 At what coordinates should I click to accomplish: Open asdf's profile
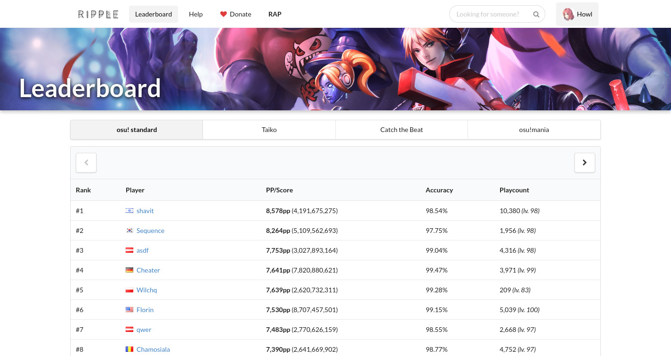(x=143, y=250)
